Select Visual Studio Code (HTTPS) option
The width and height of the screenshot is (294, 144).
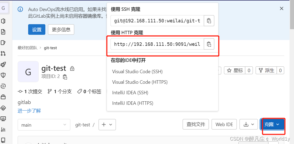(x=140, y=82)
